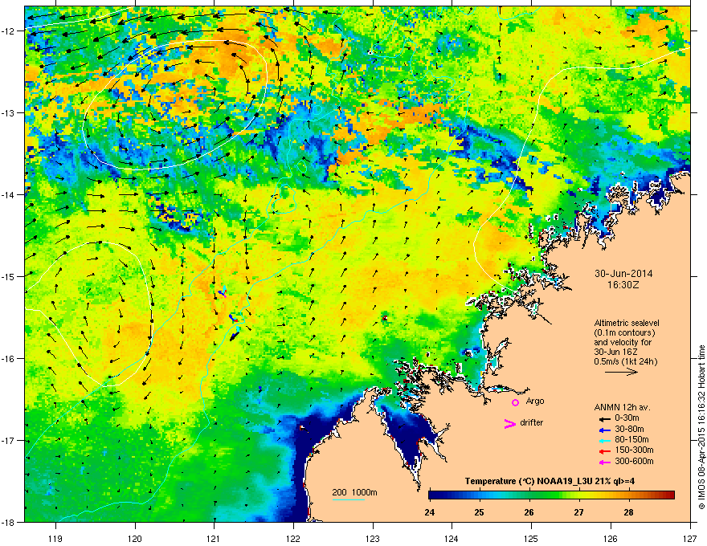Click the '0-30m' depth label
This screenshot has height=546, width=707.
627,418
